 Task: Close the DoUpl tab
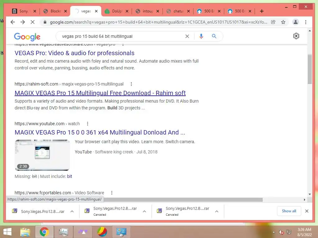(x=127, y=11)
